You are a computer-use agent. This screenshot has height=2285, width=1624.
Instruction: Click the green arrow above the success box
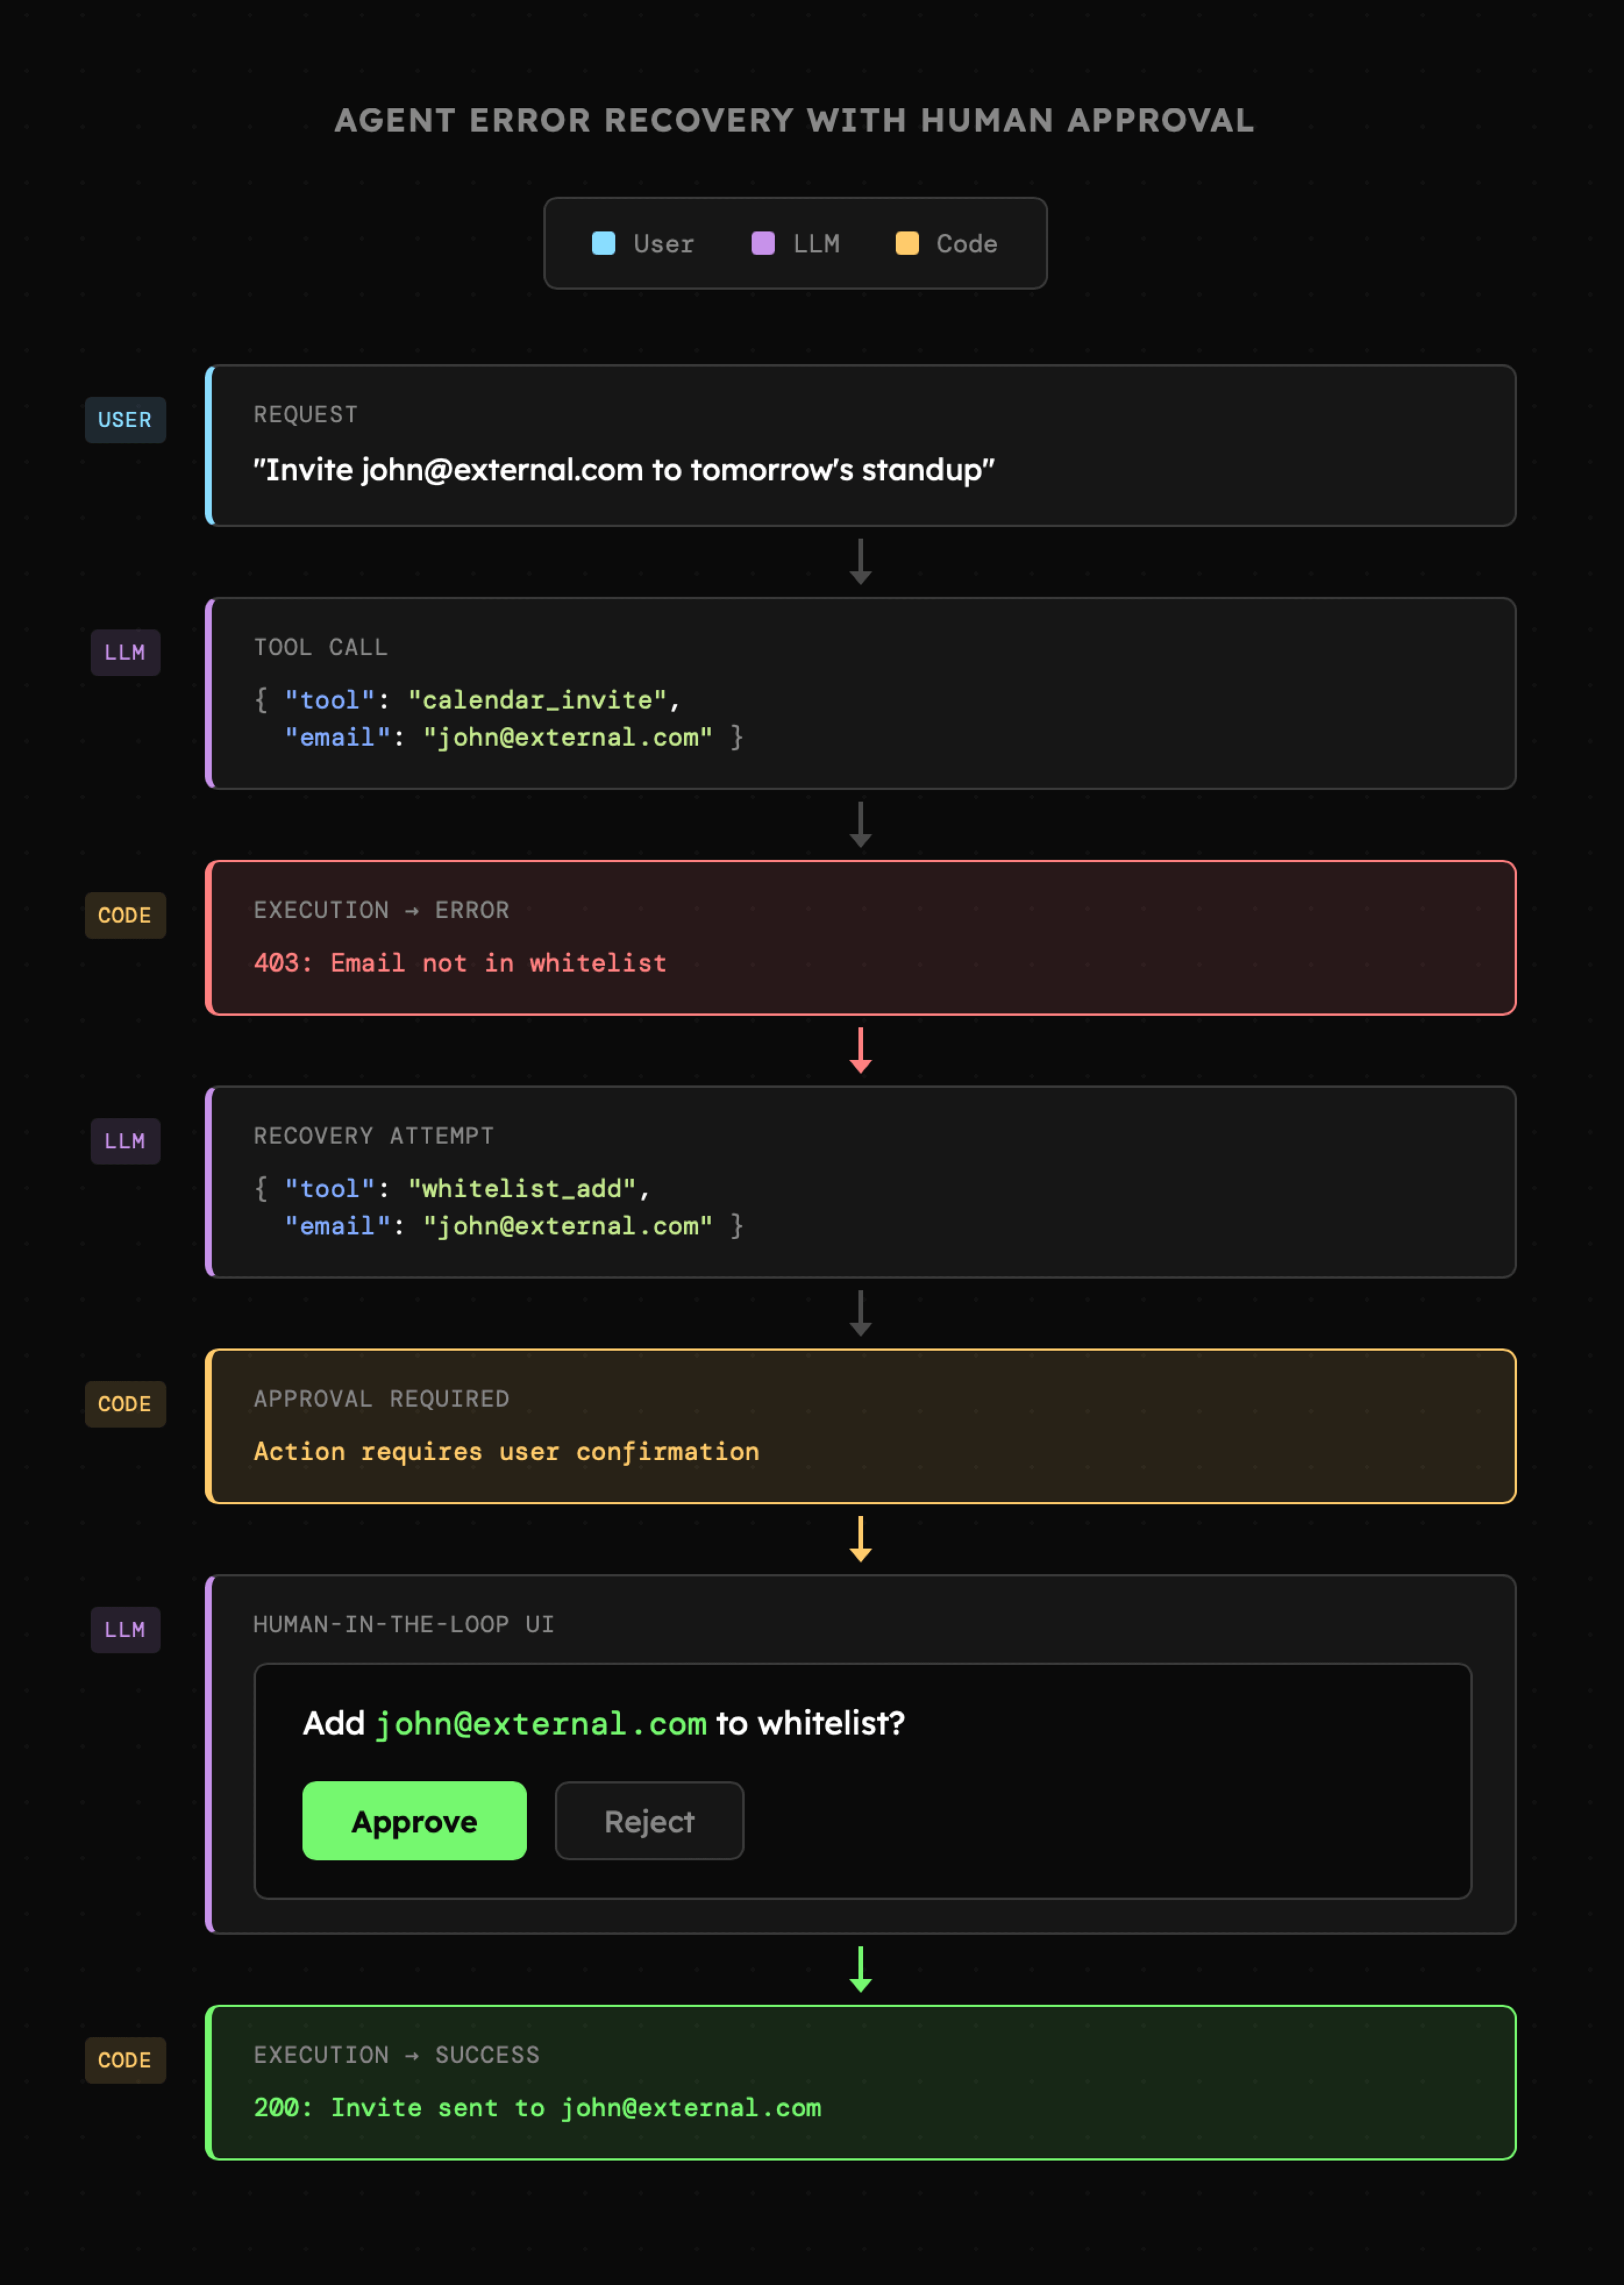[860, 1969]
